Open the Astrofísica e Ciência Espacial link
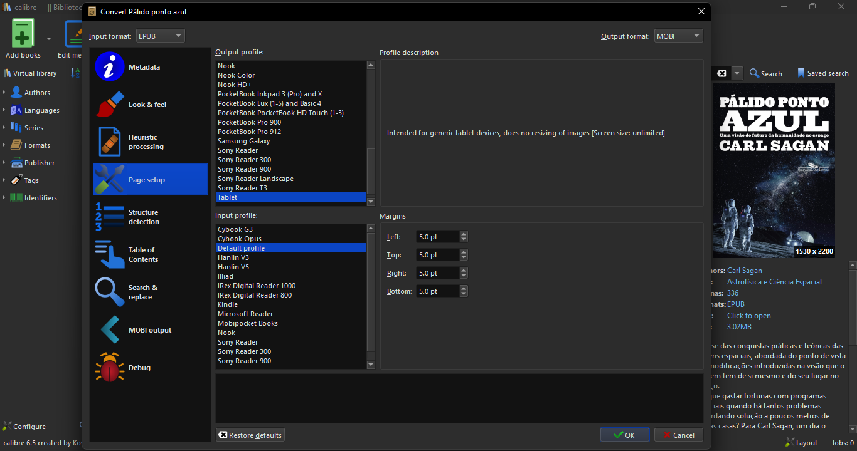 774,282
